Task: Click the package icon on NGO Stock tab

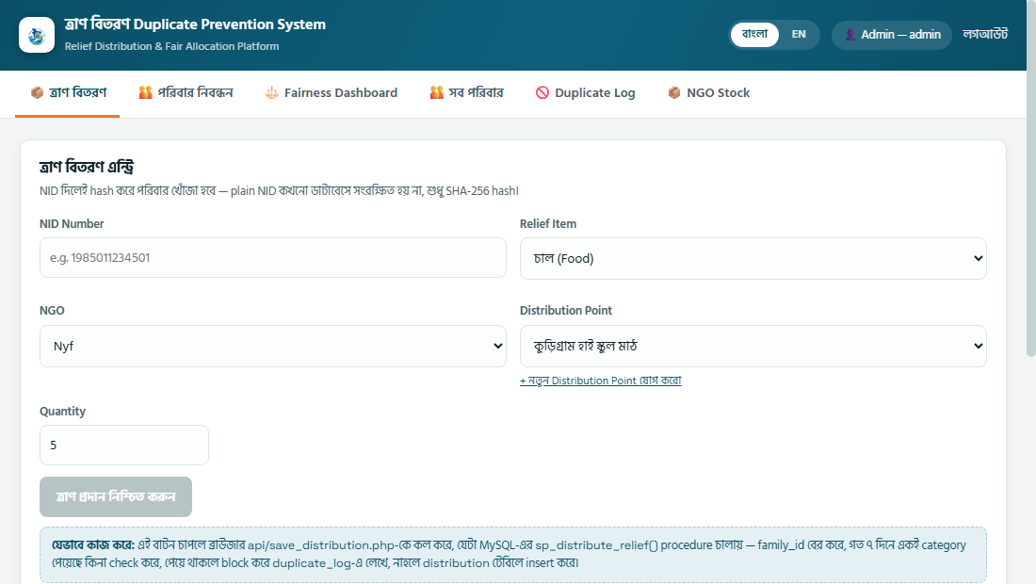Action: point(674,92)
